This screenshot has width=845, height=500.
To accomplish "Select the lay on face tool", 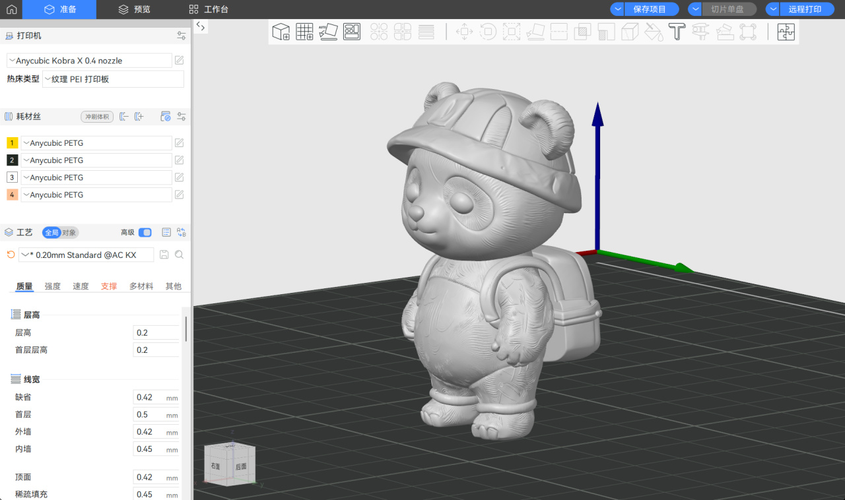I will pyautogui.click(x=535, y=32).
